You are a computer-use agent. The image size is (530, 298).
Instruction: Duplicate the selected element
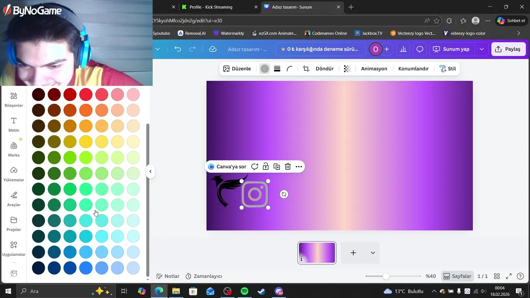(277, 166)
